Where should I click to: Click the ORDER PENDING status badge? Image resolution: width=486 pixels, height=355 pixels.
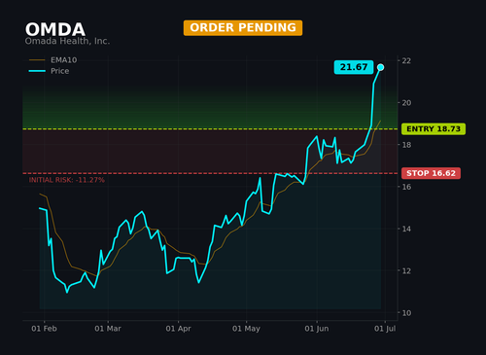coord(243,28)
